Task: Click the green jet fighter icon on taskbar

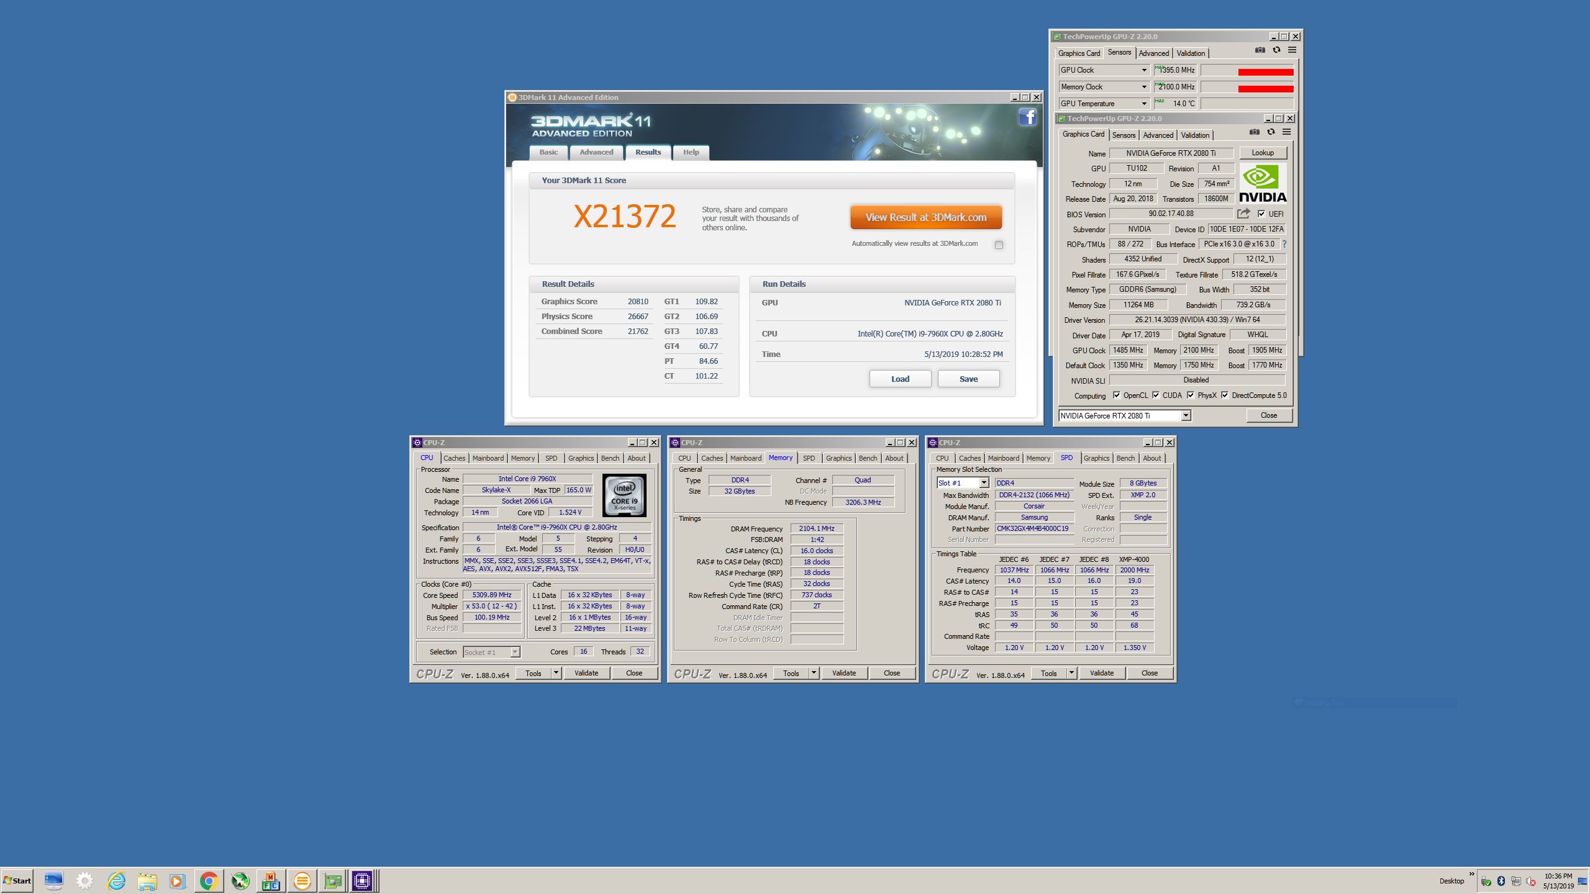Action: [x=240, y=880]
